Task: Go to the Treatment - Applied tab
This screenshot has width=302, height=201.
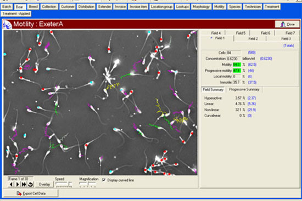Action: pyautogui.click(x=16, y=14)
